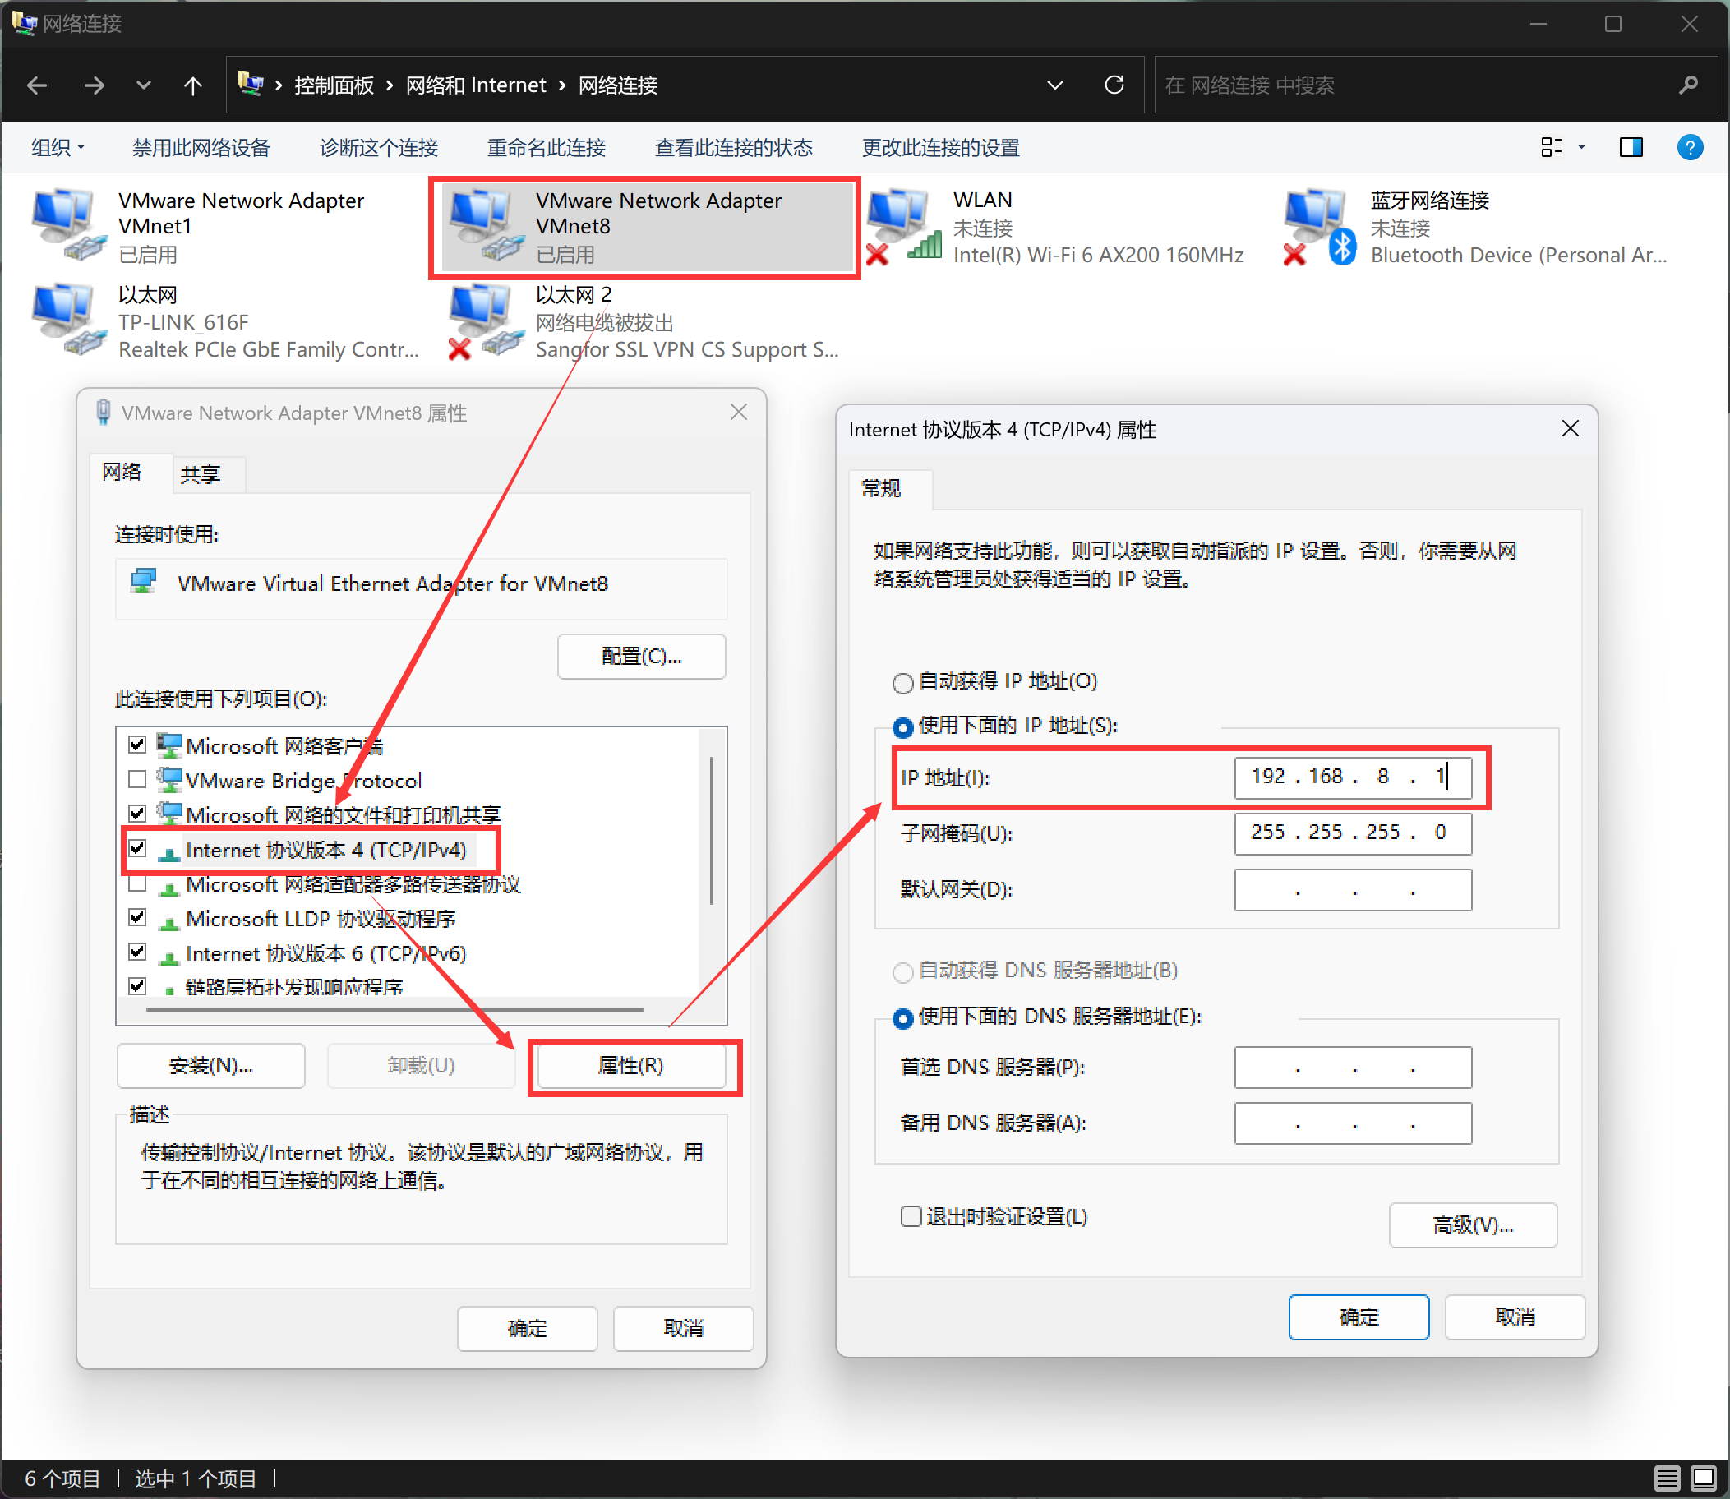The height and width of the screenshot is (1499, 1730).
Task: Check the VMware Bridge Protocol checkbox
Action: click(138, 780)
